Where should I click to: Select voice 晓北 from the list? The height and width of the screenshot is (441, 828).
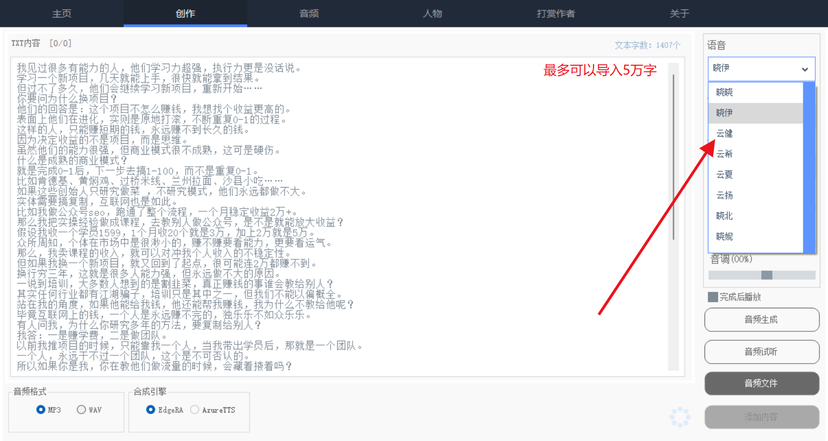tap(756, 216)
